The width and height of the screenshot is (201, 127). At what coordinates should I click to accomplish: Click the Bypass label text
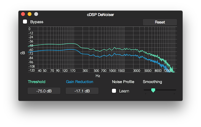37,22
